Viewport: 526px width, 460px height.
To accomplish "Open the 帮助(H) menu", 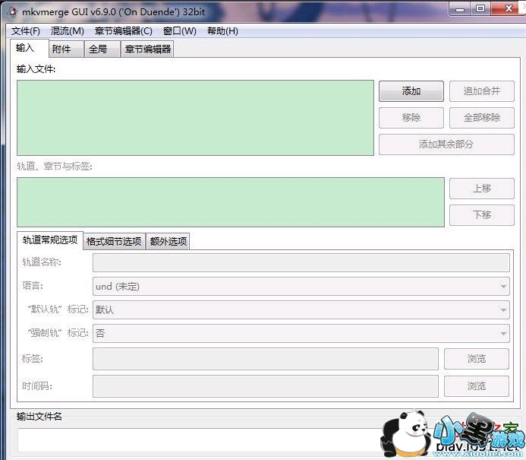I will tap(222, 31).
